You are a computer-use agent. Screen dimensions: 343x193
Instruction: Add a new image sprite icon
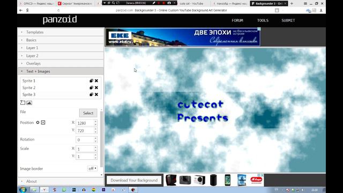(29, 102)
